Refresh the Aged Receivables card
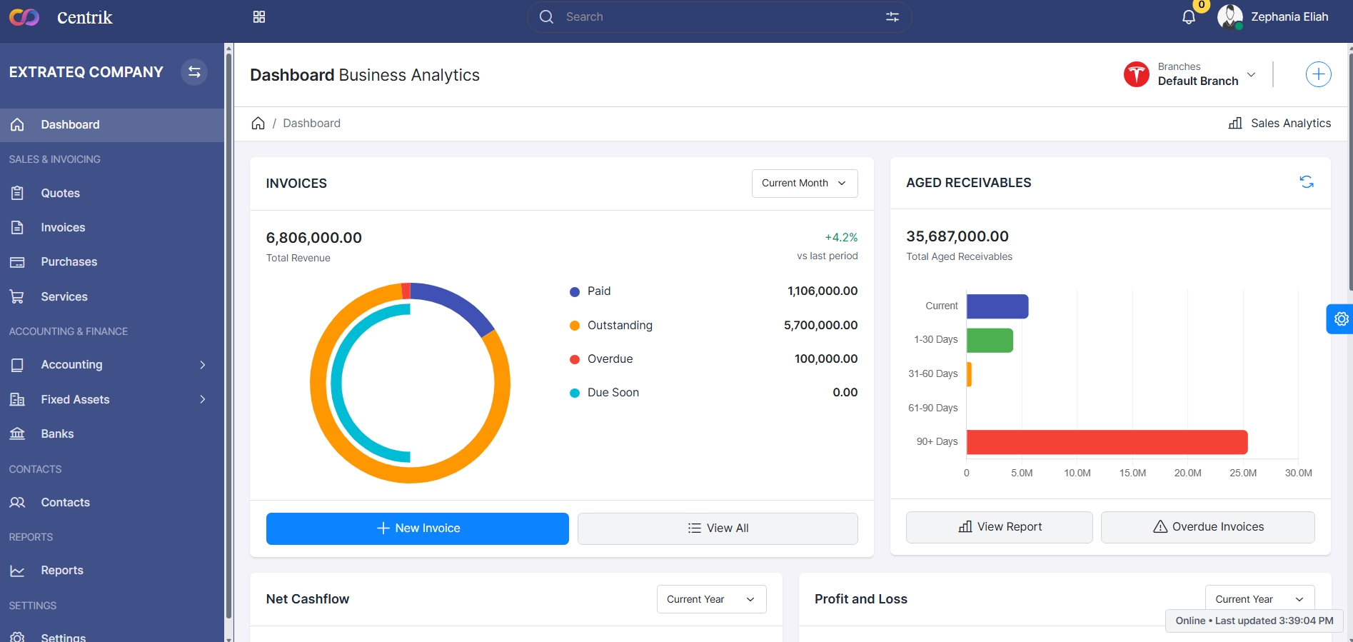 (1306, 182)
